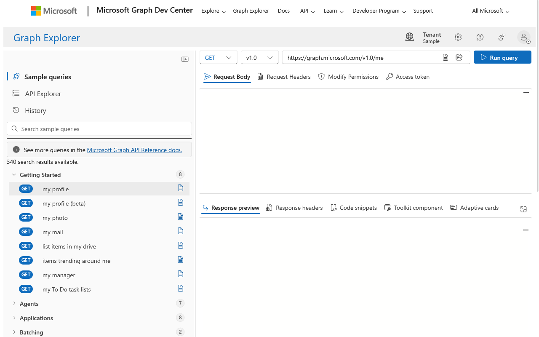The image size is (539, 337).
Task: Open the help question mark icon
Action: click(x=480, y=37)
